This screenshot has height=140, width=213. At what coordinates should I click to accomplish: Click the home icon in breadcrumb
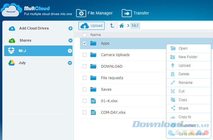(122, 25)
